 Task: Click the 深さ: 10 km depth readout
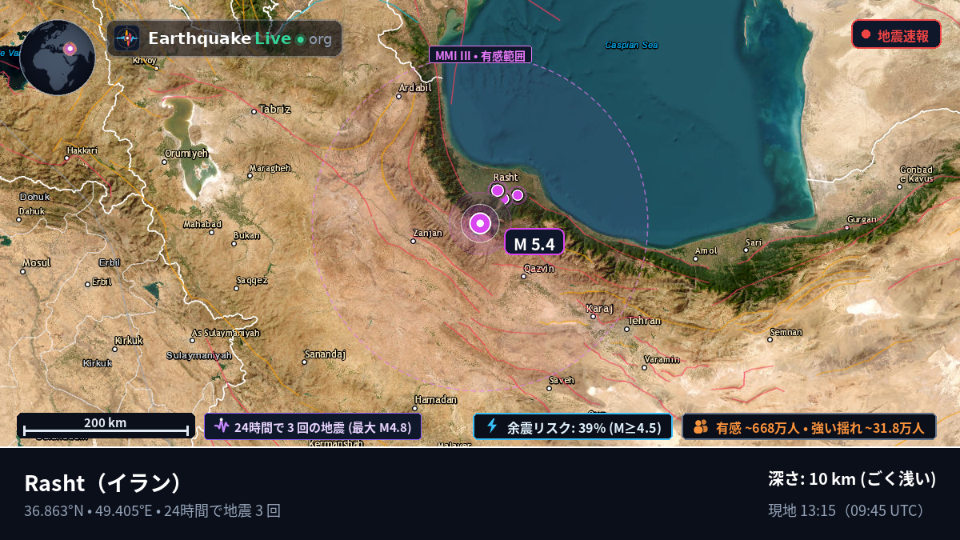[852, 478]
